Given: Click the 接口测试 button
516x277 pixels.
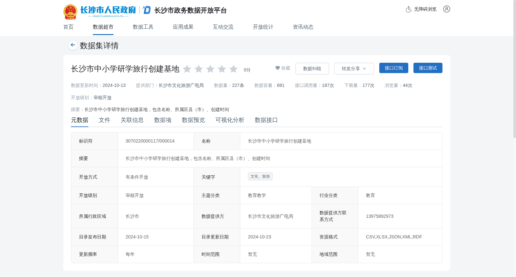Looking at the screenshot, I should point(428,68).
